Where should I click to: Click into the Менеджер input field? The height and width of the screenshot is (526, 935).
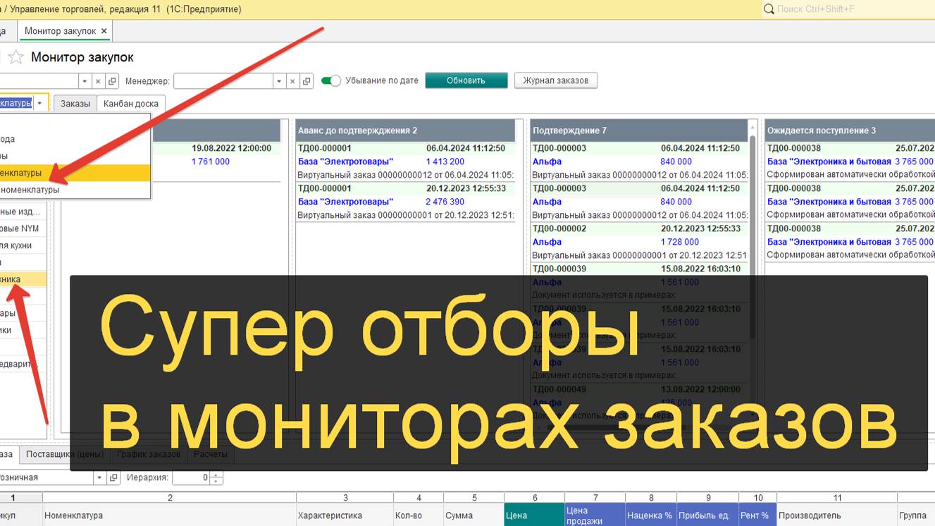[x=223, y=81]
